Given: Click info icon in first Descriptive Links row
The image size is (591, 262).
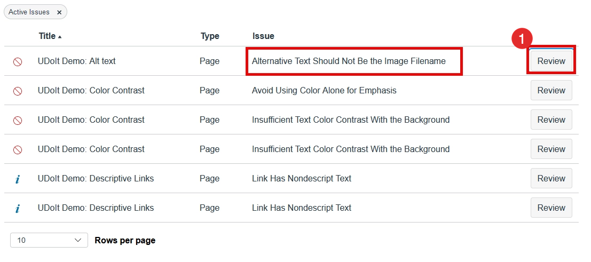Looking at the screenshot, I should (x=18, y=179).
